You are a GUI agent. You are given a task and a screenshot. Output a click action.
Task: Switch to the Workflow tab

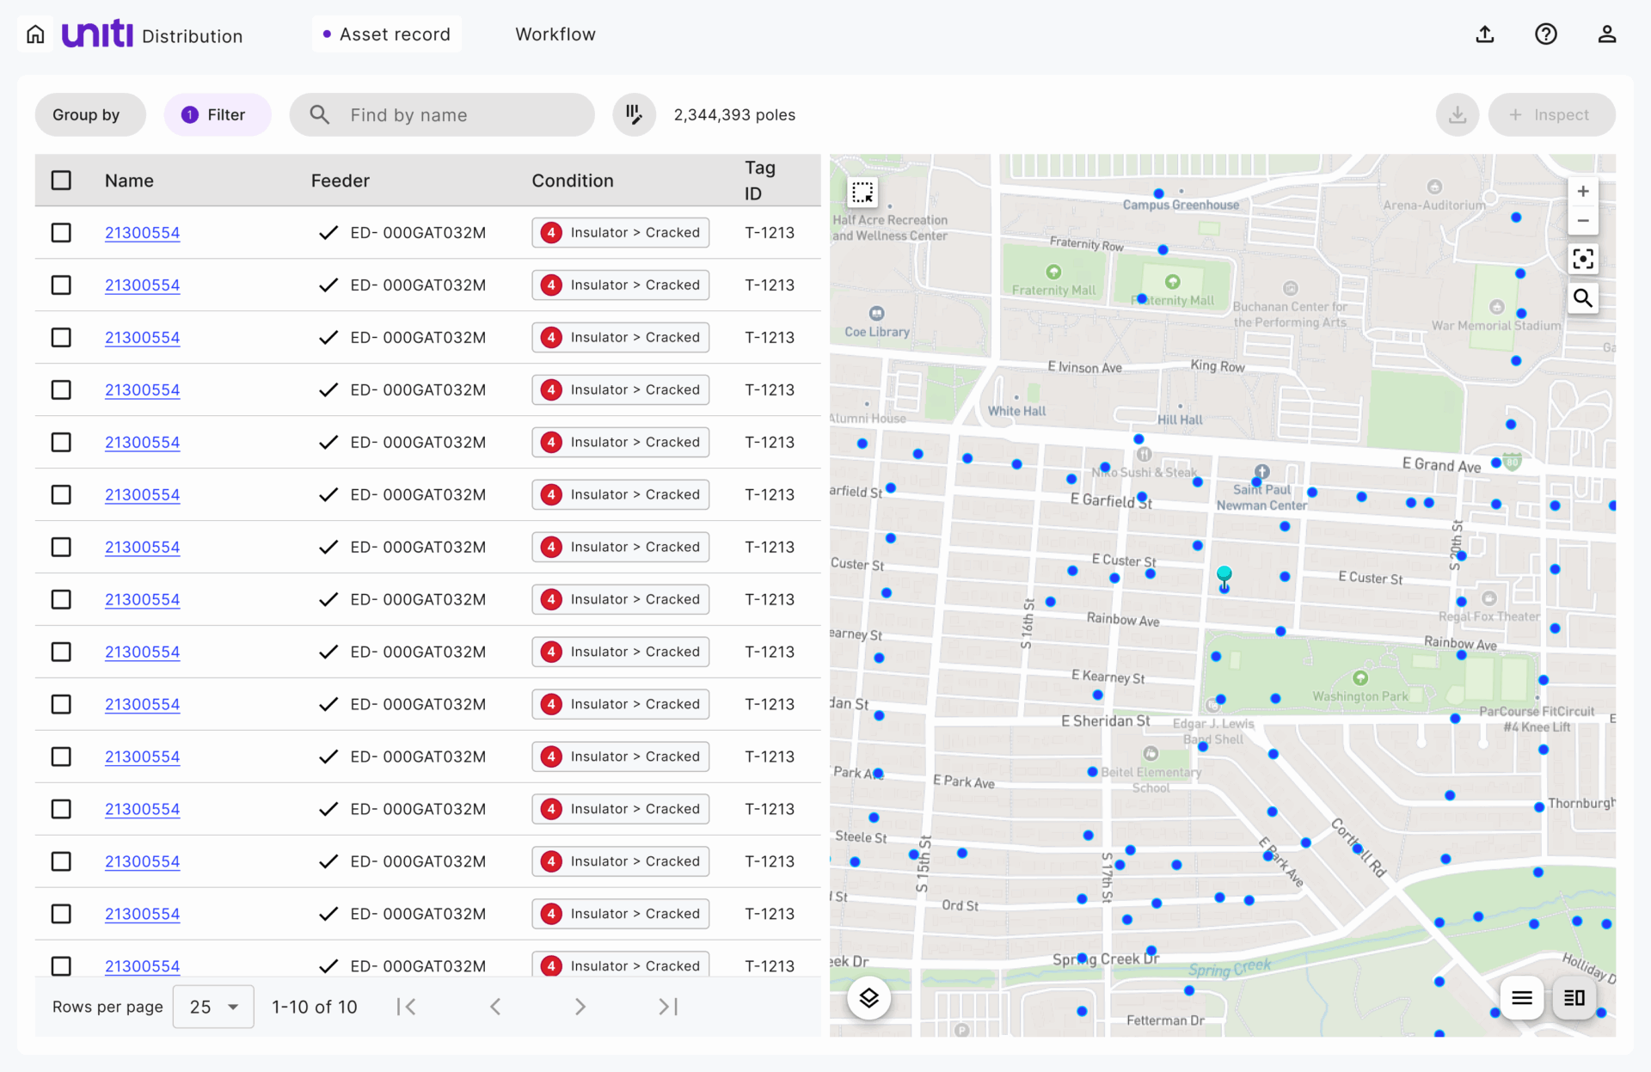[555, 34]
